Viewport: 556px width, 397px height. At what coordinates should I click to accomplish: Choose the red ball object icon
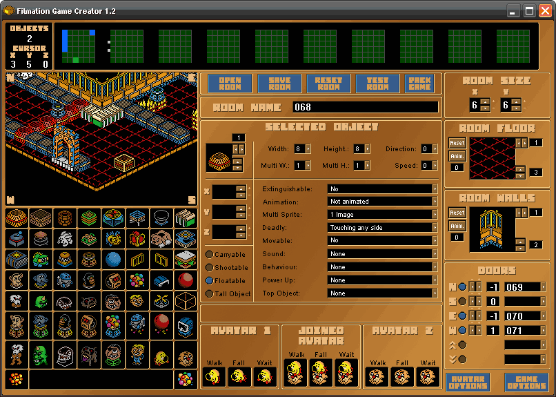tap(186, 280)
